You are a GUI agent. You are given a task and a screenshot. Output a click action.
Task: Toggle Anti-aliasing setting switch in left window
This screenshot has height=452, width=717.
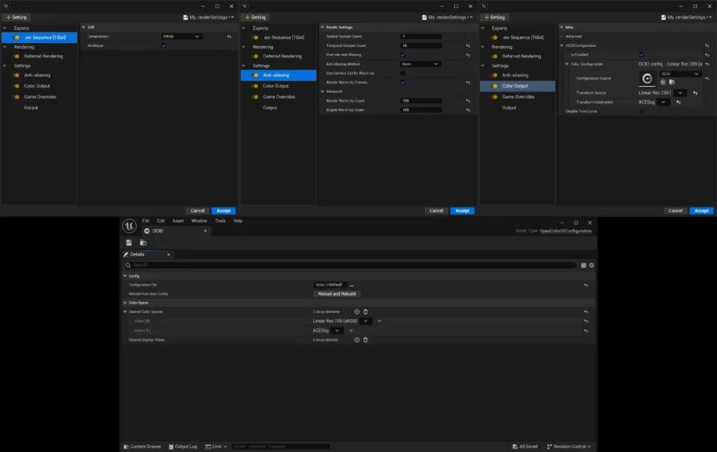[x=17, y=75]
